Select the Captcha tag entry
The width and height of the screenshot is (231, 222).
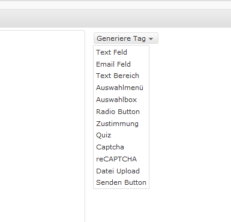(x=110, y=147)
